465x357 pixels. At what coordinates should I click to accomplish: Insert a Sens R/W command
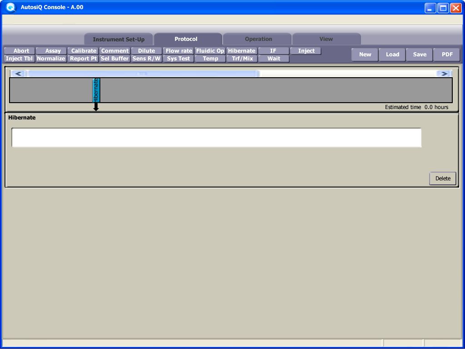click(147, 59)
